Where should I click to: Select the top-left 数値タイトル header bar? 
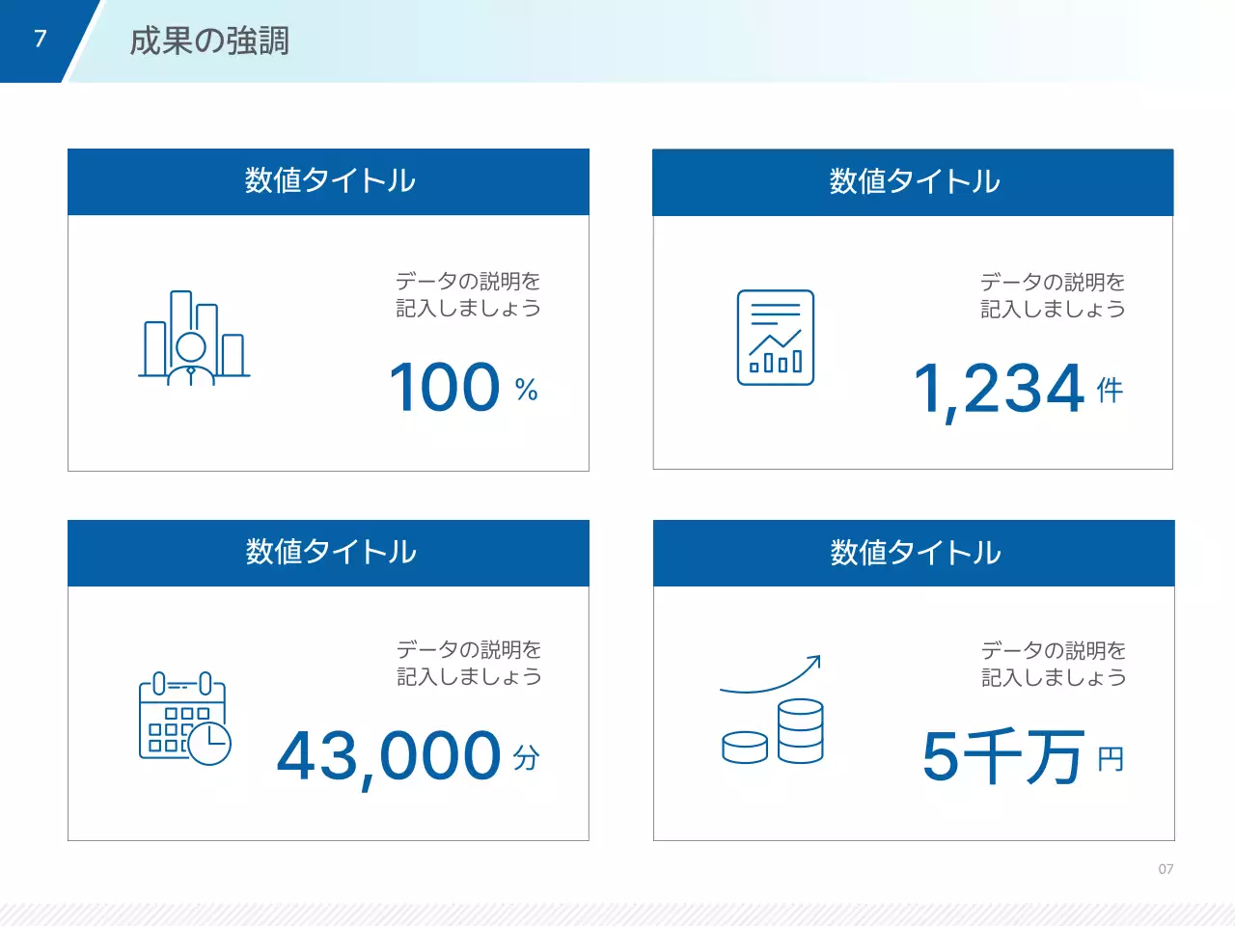click(x=328, y=180)
